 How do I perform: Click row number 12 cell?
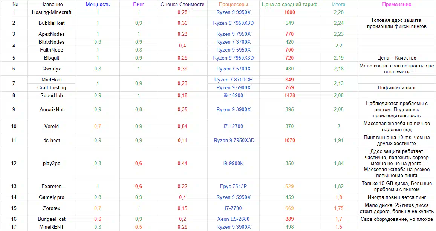[x=14, y=163]
